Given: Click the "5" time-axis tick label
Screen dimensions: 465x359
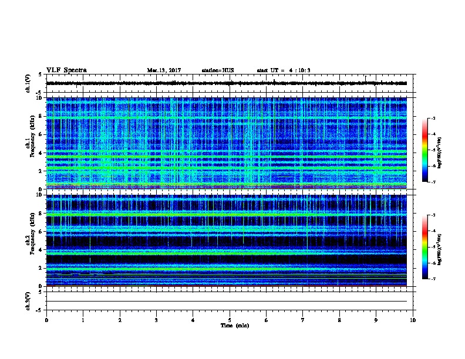Looking at the screenshot, I should pos(230,320).
